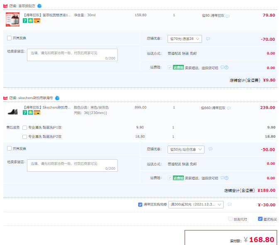Enable 朋友代付 option
The height and width of the screenshot is (245, 280).
point(230,219)
